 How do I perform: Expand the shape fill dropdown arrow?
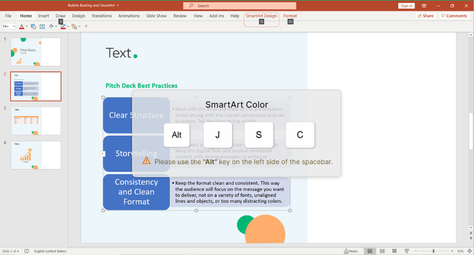56,27
